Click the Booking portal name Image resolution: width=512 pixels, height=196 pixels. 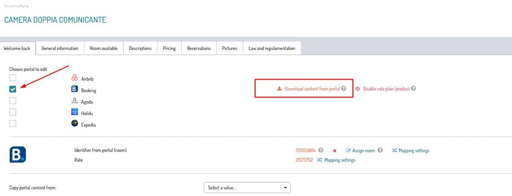click(x=89, y=91)
